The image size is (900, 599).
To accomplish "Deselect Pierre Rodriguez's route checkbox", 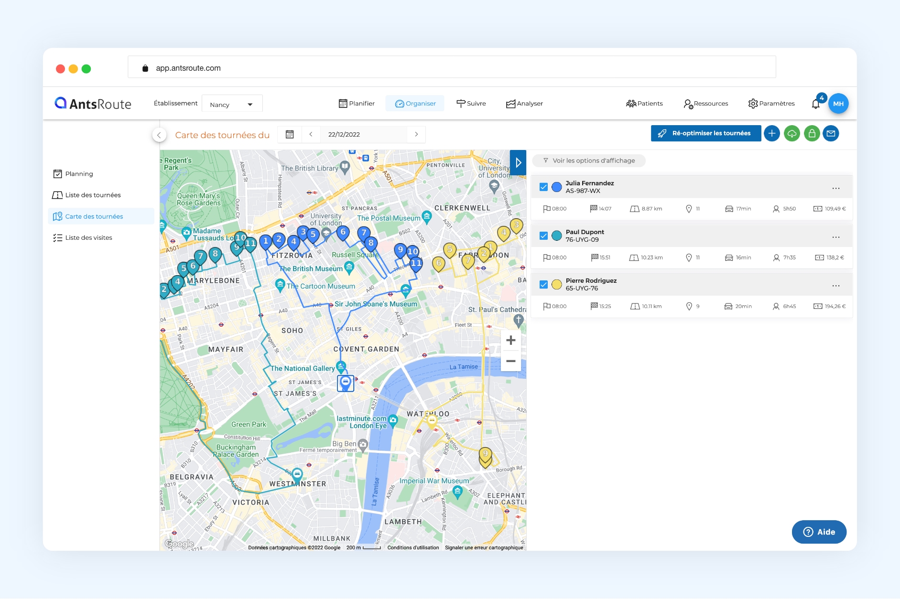I will [543, 284].
